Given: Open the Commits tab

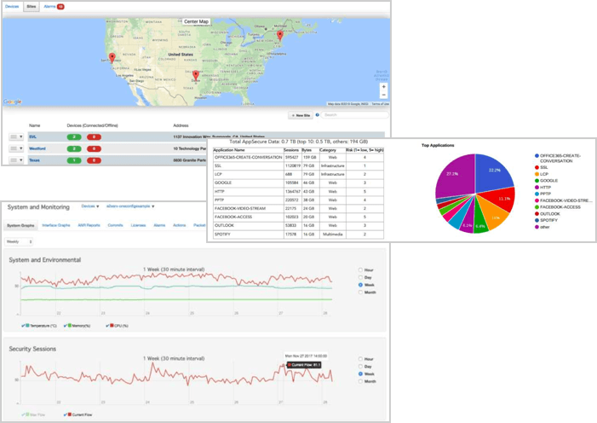Looking at the screenshot, I should [115, 225].
